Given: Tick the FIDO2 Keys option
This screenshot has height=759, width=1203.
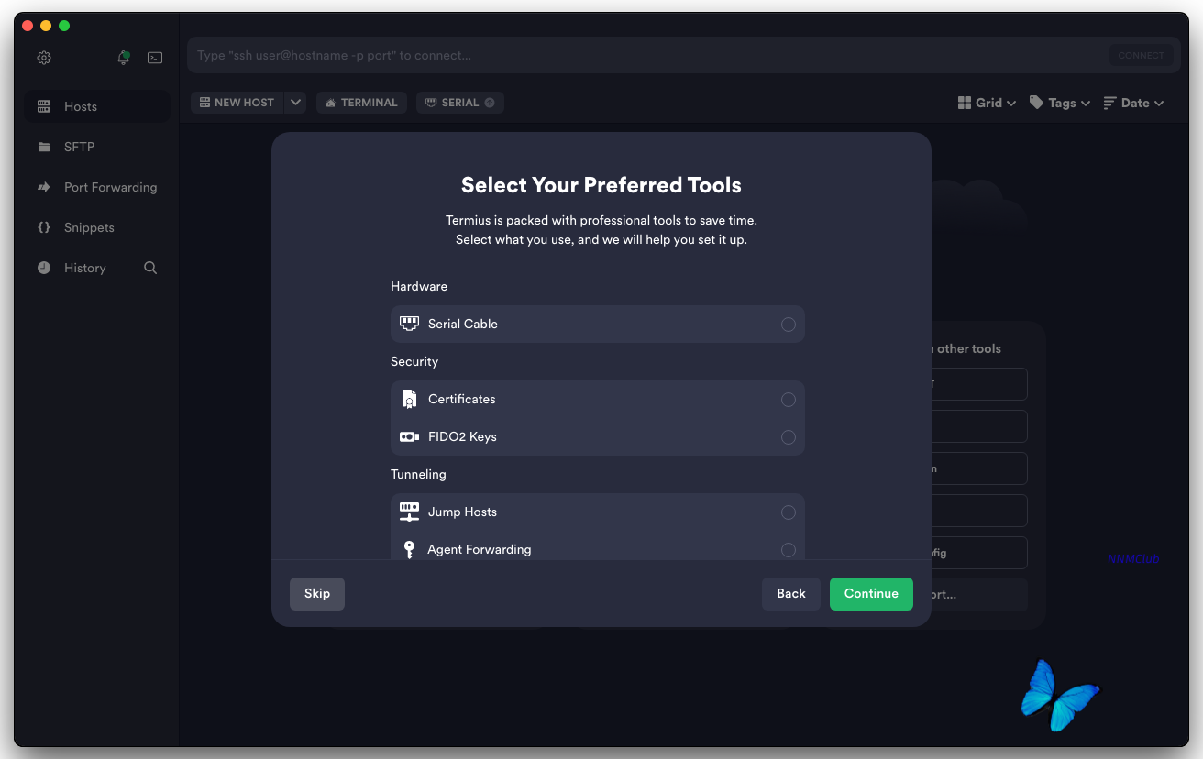Looking at the screenshot, I should pyautogui.click(x=598, y=436).
